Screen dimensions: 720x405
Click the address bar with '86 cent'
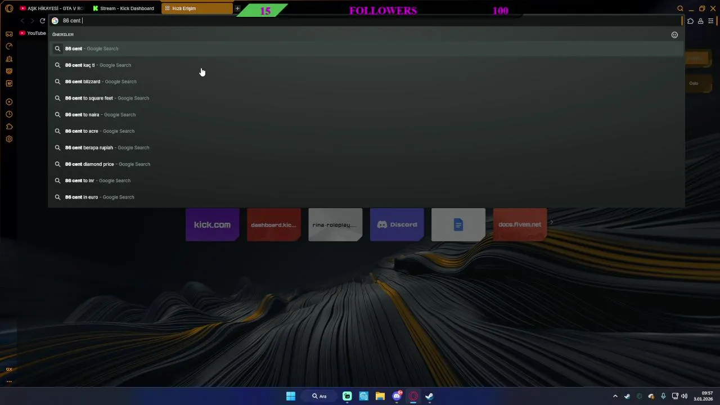(x=366, y=21)
